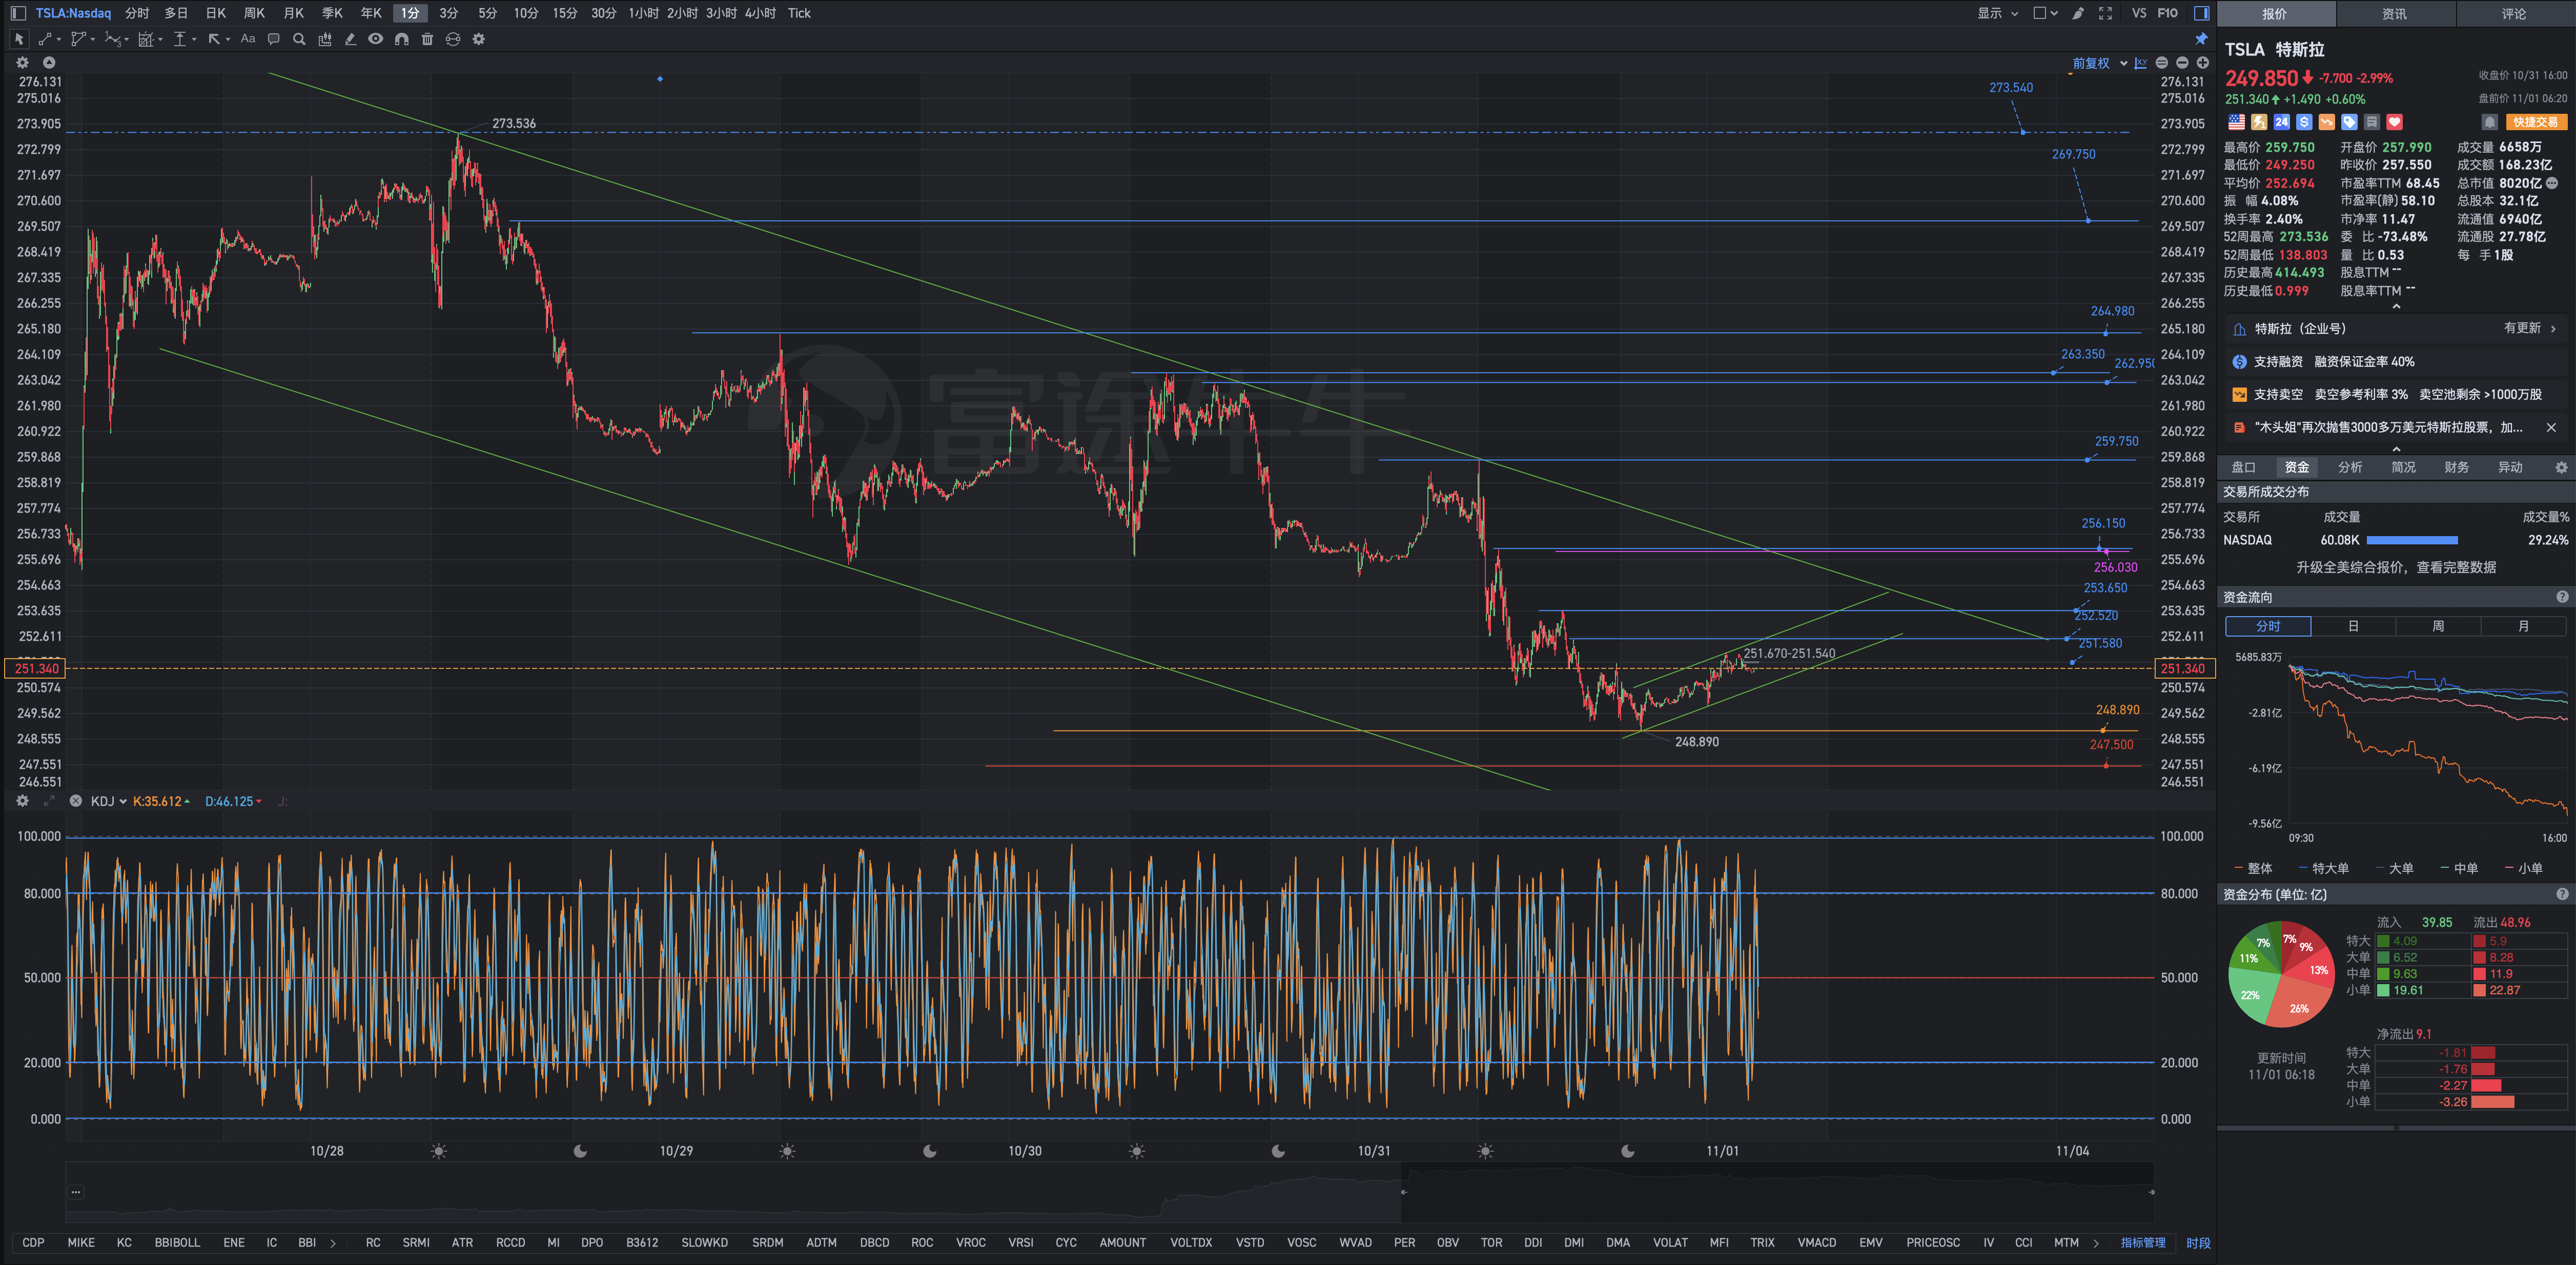Open the candlestick measure tool
This screenshot has width=2576, height=1265.
[x=325, y=39]
